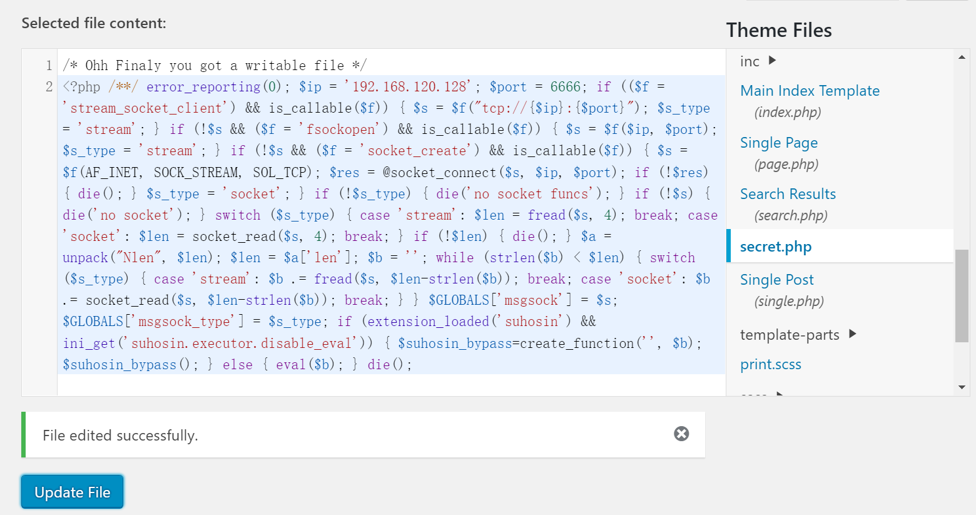Click the Update File button
This screenshot has height=515, width=976.
point(73,492)
